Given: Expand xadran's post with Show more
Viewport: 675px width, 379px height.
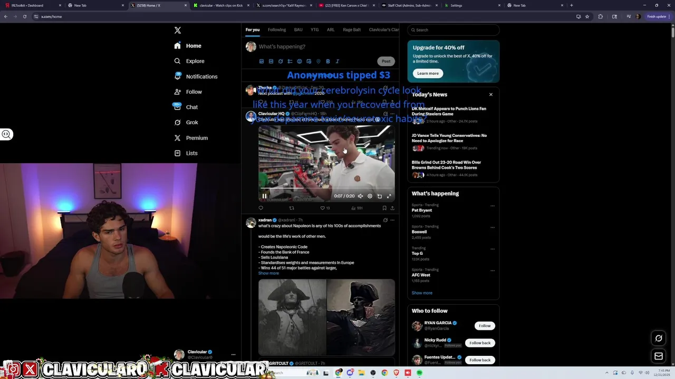Looking at the screenshot, I should coord(268,273).
